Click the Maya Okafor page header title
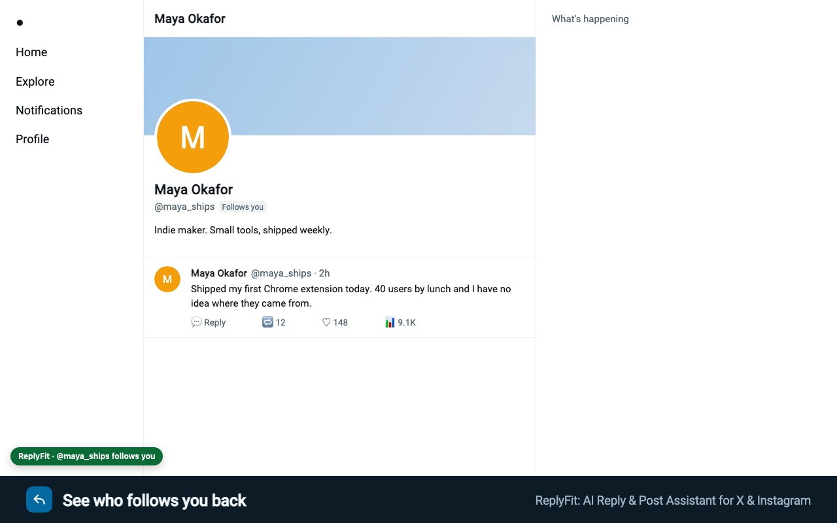This screenshot has height=523, width=837. (x=190, y=19)
